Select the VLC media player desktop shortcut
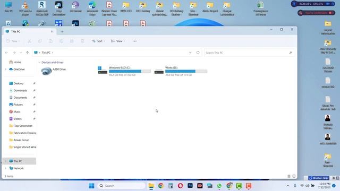 point(25,8)
